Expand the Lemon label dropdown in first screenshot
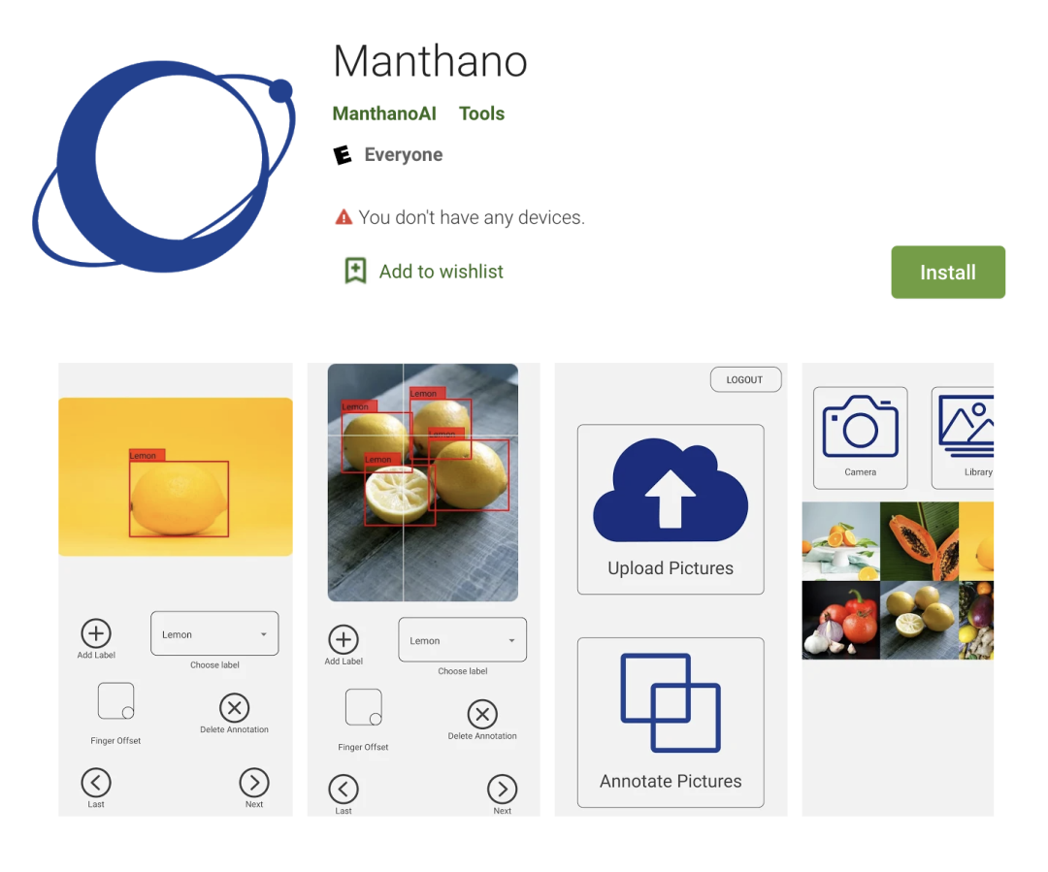 point(214,633)
